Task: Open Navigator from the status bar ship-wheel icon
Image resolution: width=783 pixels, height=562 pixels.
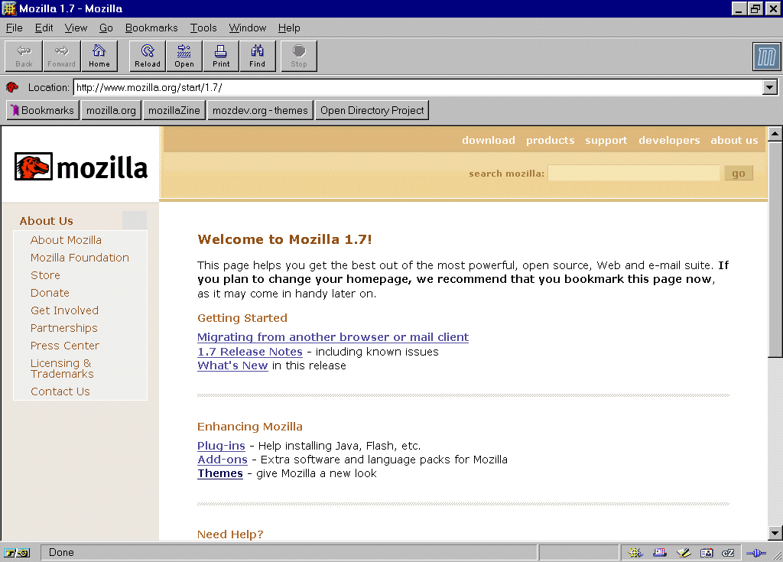Action: tap(635, 553)
